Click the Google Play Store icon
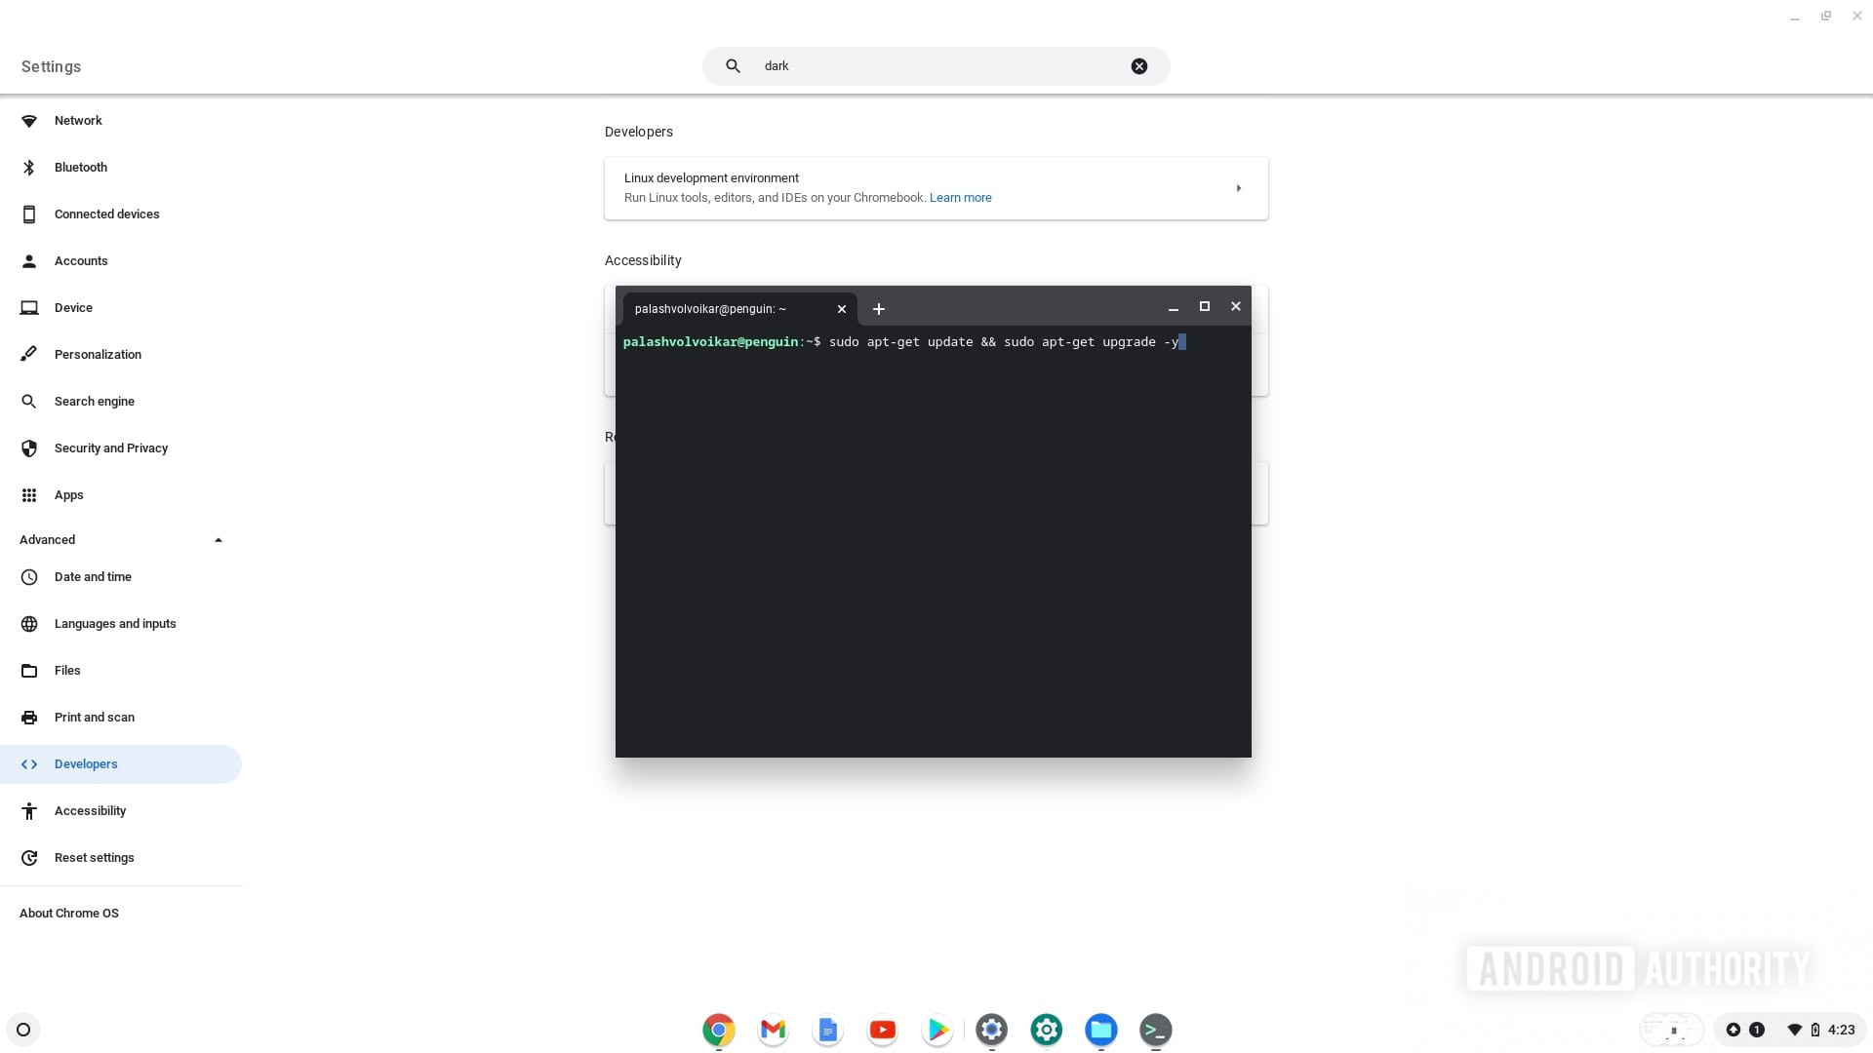 coord(936,1029)
